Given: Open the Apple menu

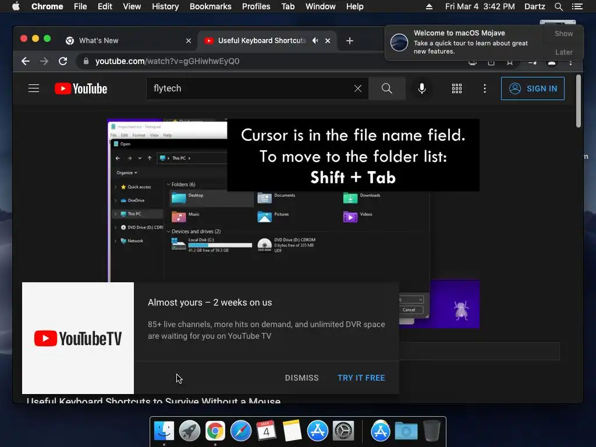Looking at the screenshot, I should point(16,6).
